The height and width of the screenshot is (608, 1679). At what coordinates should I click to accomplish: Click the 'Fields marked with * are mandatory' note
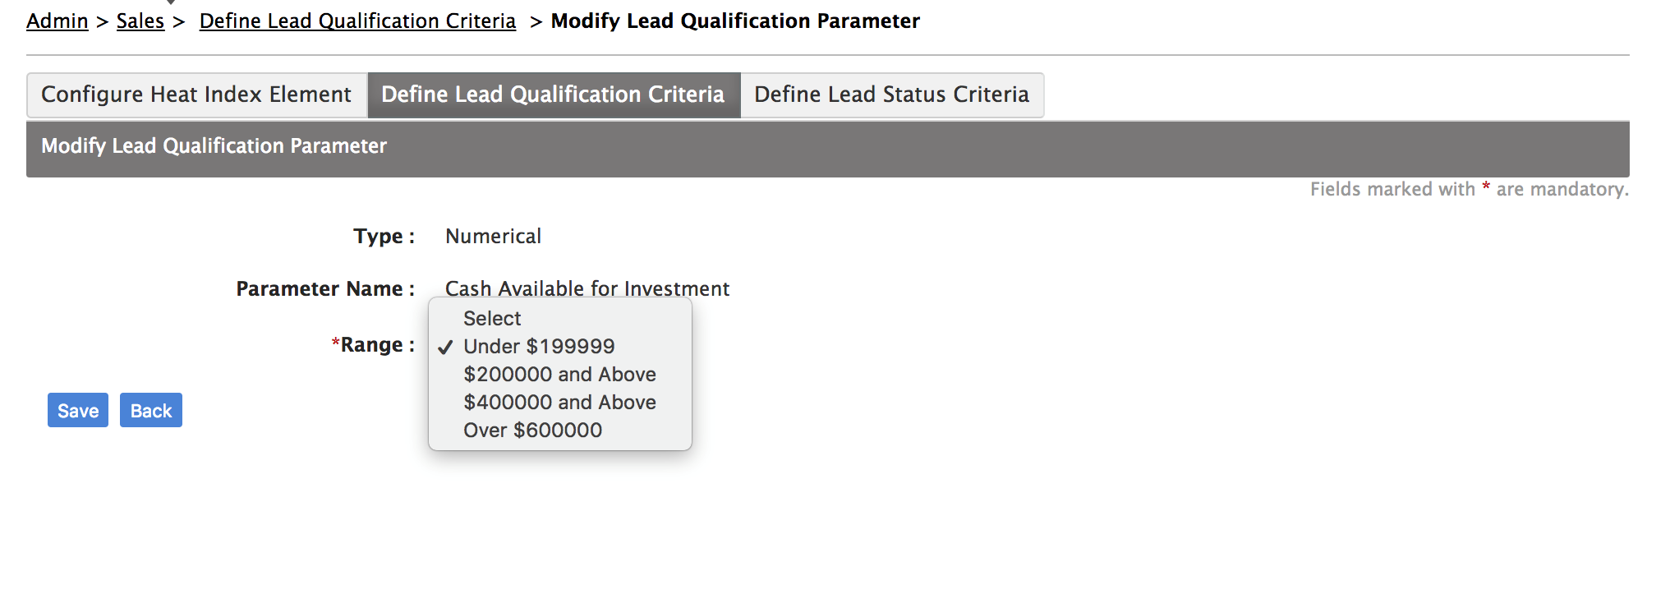pyautogui.click(x=1468, y=190)
